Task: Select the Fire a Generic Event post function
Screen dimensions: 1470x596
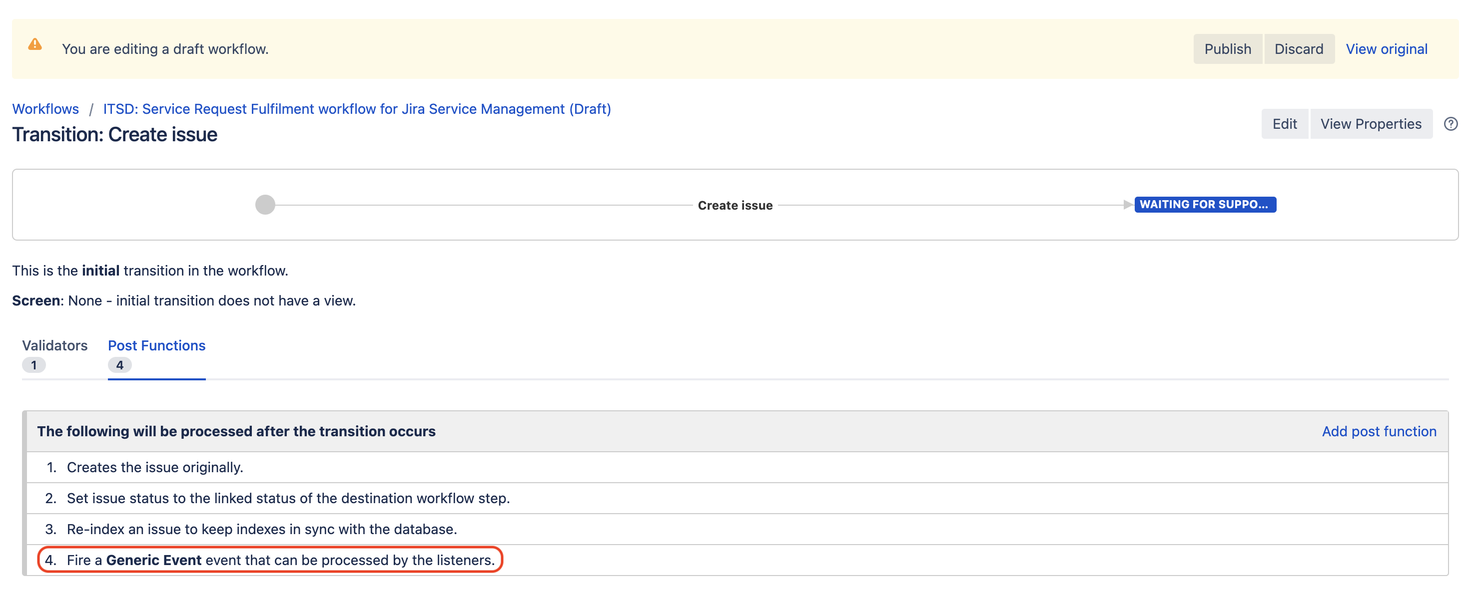Action: 280,560
